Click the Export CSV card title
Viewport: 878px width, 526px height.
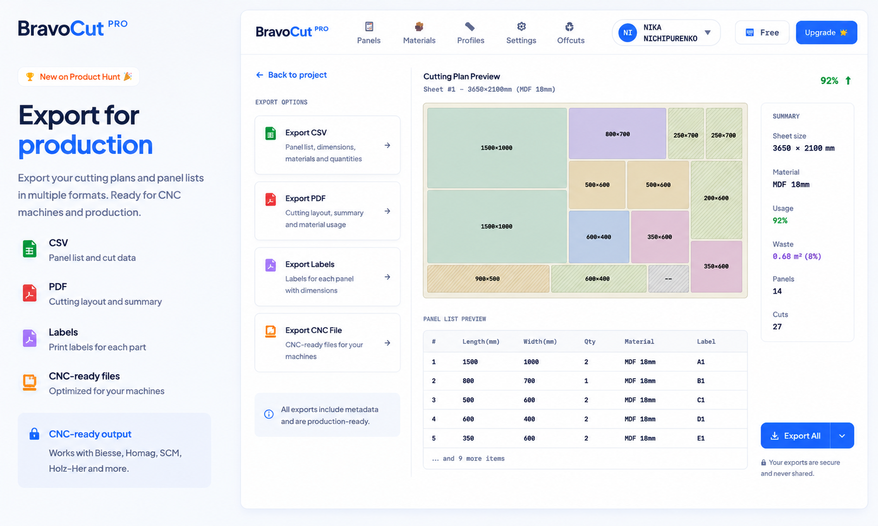tap(306, 132)
